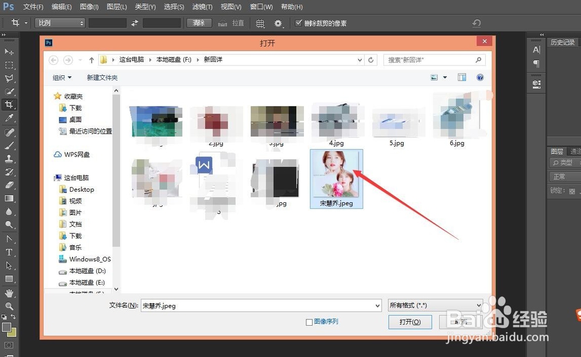Image resolution: width=581 pixels, height=357 pixels.
Task: Create a folder via 新建文件夹
Action: [x=102, y=77]
